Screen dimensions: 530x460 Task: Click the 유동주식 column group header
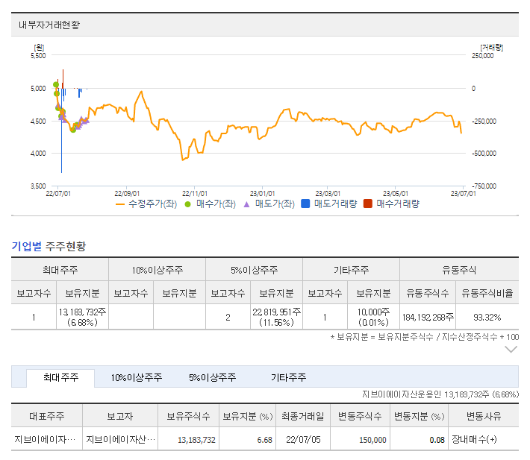pos(459,270)
